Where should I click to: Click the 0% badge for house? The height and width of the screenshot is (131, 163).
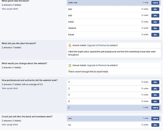tap(155, 35)
